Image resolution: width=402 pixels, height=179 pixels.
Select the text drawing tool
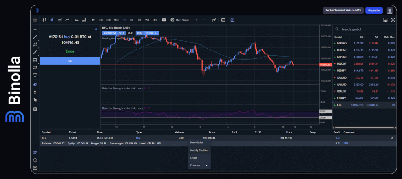pos(35,75)
